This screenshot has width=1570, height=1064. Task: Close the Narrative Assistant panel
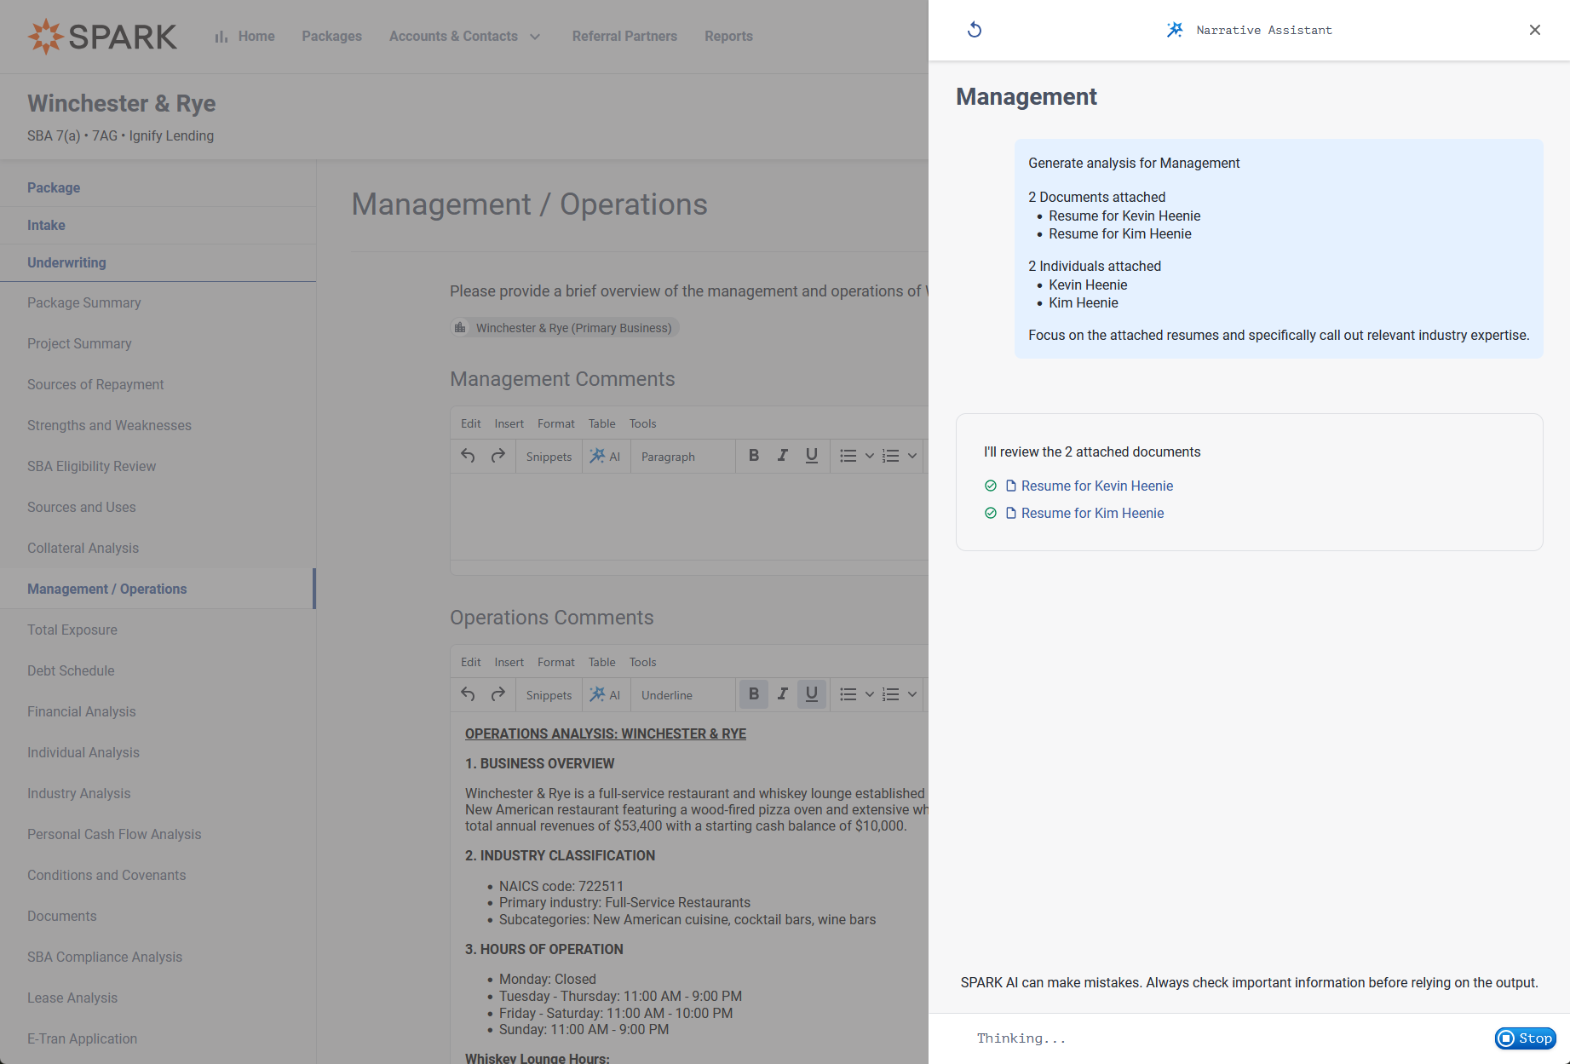pos(1535,30)
